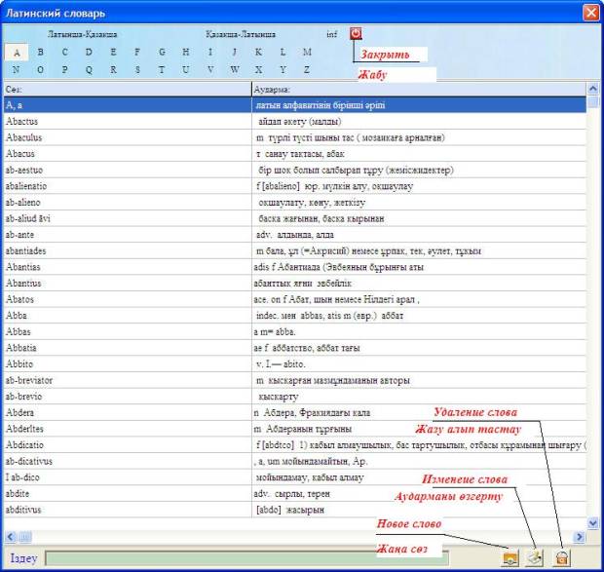The height and width of the screenshot is (572, 604).
Task: Select the Abacus word row
Action: pyautogui.click(x=127, y=153)
